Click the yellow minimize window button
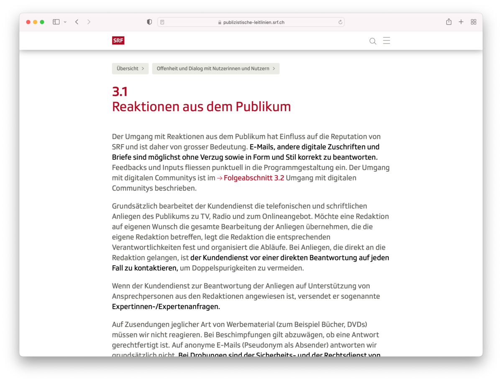 pyautogui.click(x=35, y=22)
